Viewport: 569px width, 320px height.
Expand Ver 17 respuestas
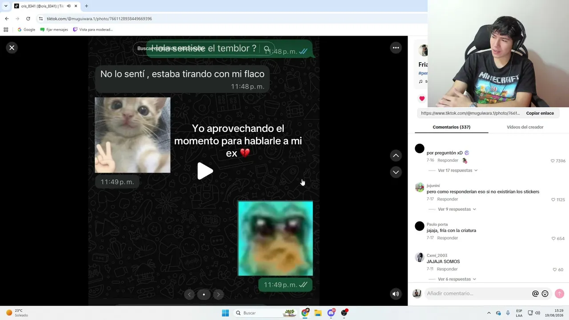[457, 170]
